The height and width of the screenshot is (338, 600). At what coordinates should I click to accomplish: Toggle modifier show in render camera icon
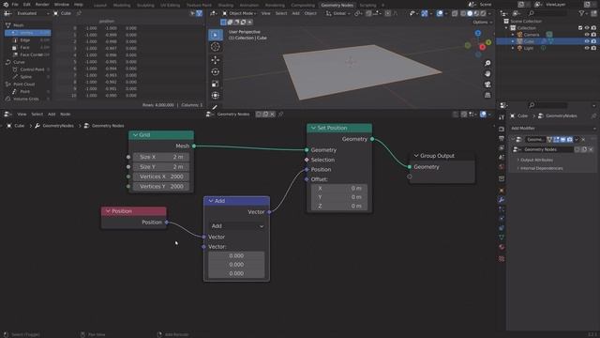pos(570,140)
